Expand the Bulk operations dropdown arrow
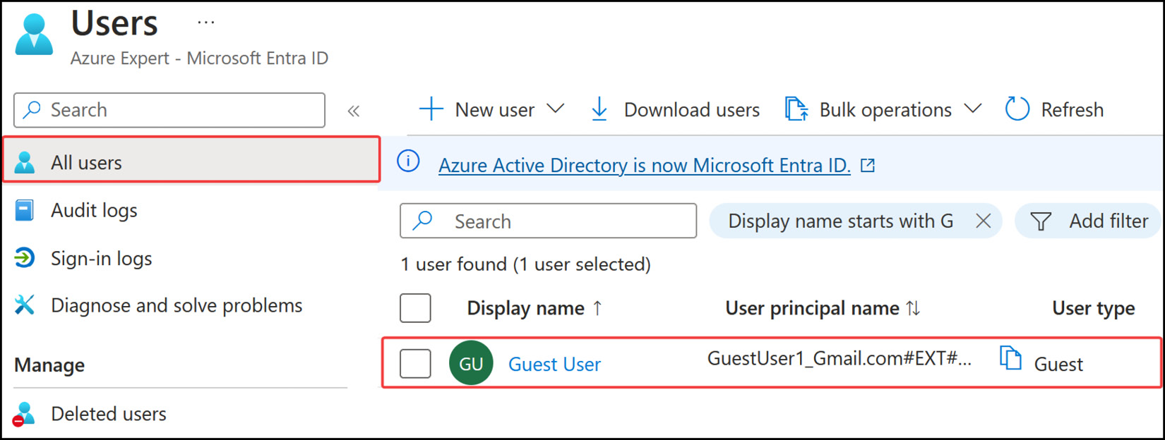 click(x=973, y=109)
